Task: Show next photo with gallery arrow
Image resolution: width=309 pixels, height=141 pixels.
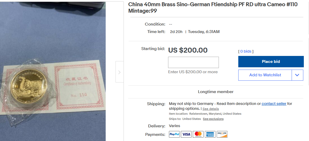Action: [x=119, y=72]
